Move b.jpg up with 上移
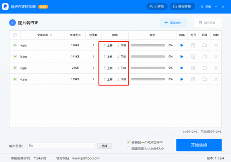231x162 pixels. (x=108, y=57)
